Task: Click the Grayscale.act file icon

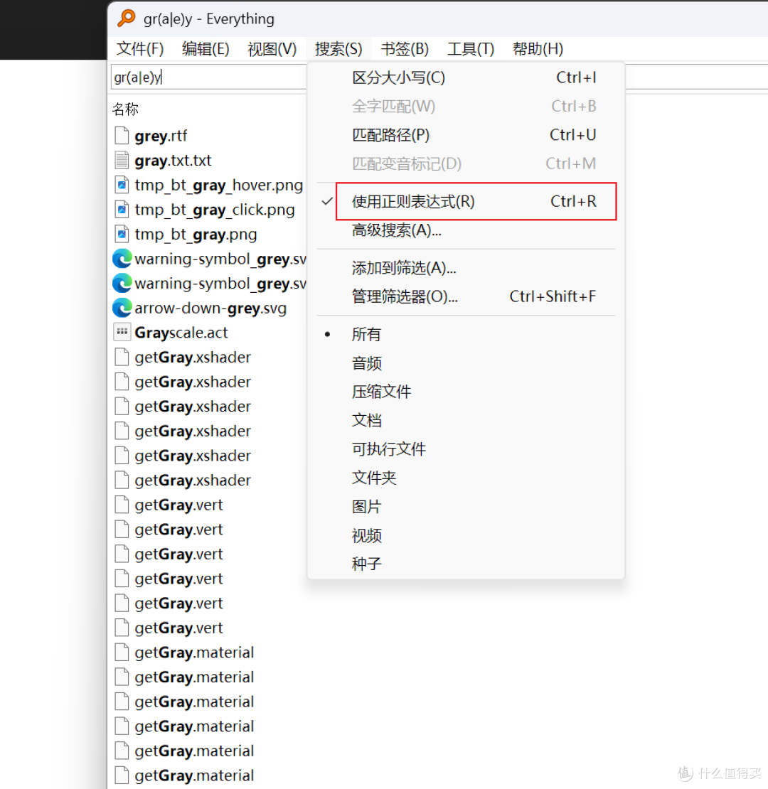Action: click(122, 332)
